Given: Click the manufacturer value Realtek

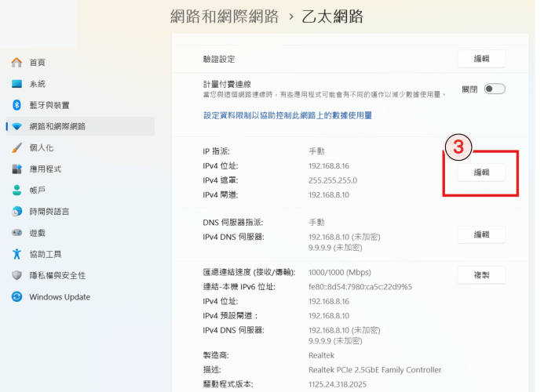Looking at the screenshot, I should pos(321,355).
